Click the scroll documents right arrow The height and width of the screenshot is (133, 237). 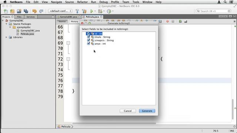[x=225, y=16]
